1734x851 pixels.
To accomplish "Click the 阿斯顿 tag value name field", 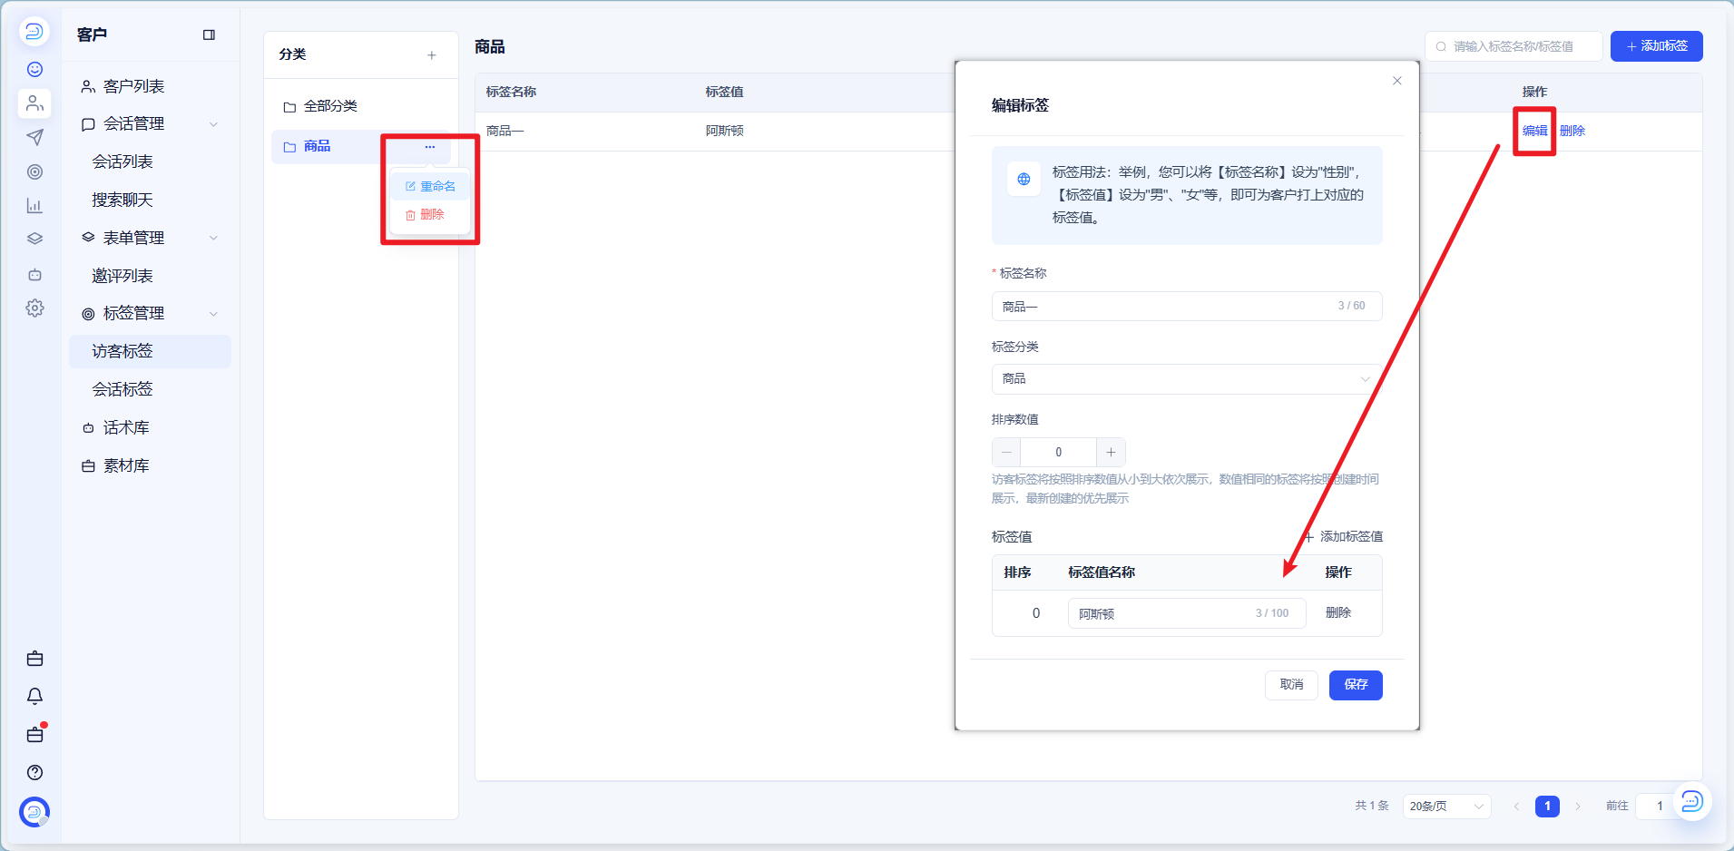I will 1187,613.
